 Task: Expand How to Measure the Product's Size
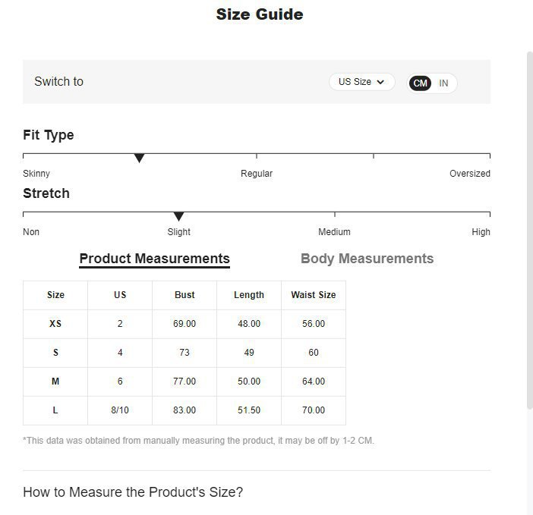pos(133,492)
